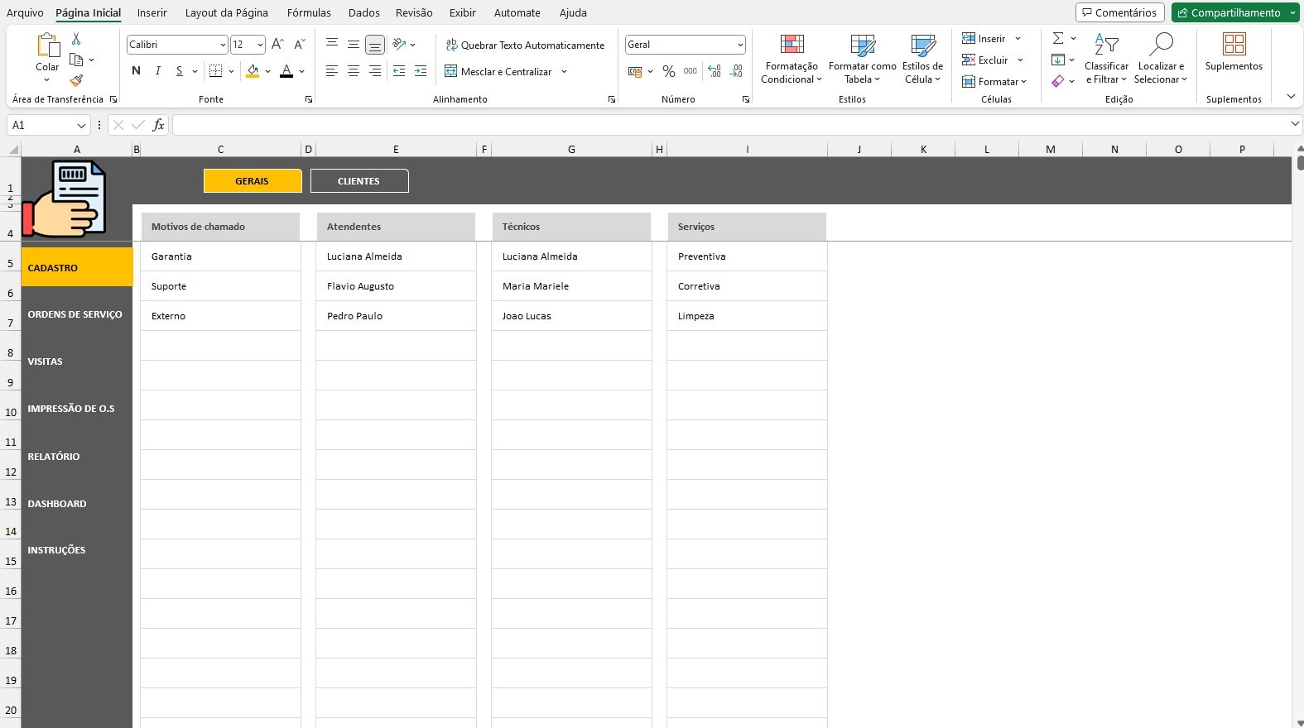
Task: Toggle italic formatting
Action: [x=157, y=71]
